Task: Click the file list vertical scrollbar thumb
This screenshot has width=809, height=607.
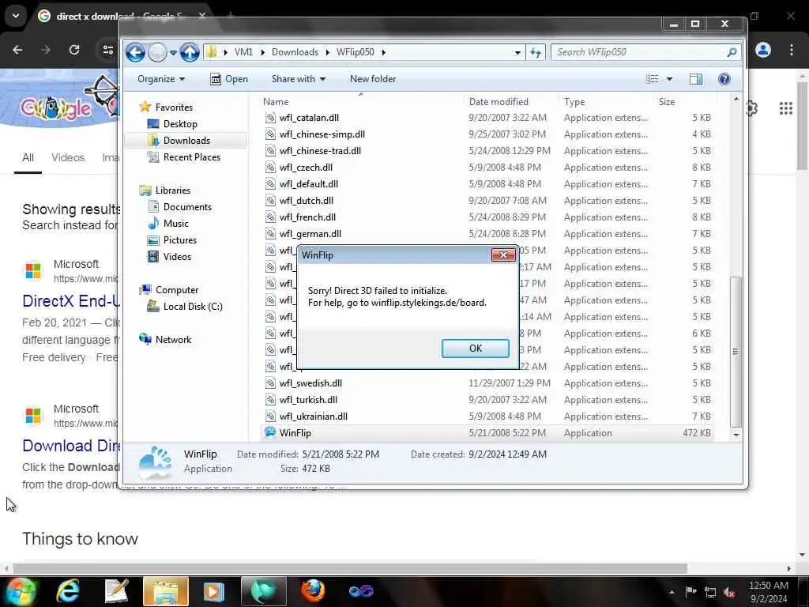Action: click(736, 351)
